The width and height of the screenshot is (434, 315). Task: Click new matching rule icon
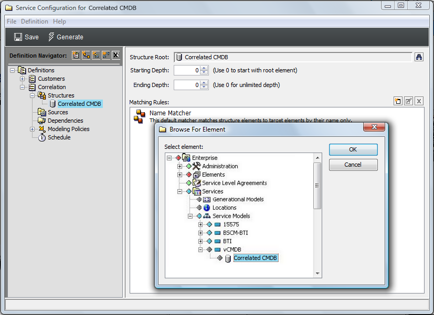[x=398, y=101]
